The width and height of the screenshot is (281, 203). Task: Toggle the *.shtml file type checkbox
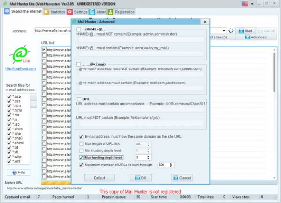[9, 143]
